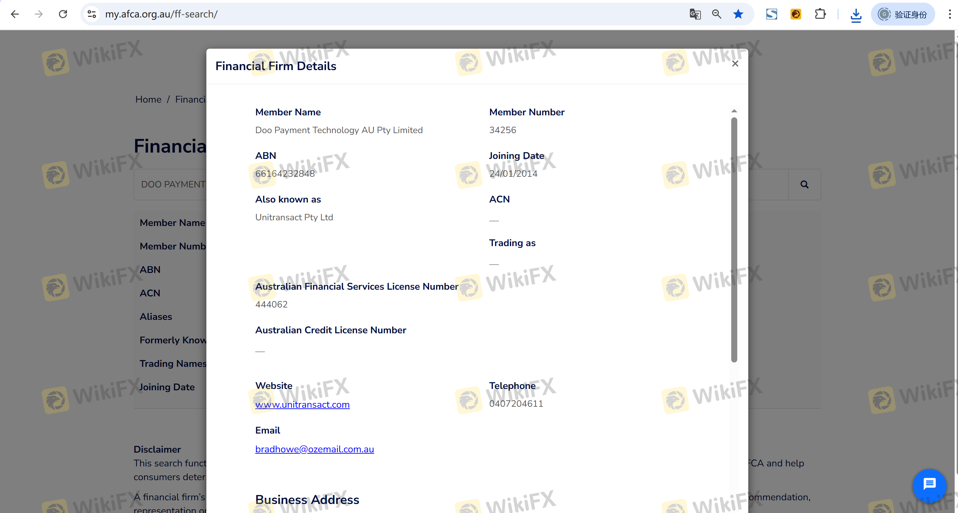Click the browser forward arrow
The width and height of the screenshot is (958, 513).
(x=39, y=14)
